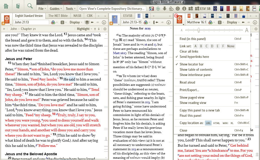Switch to the CBK tab
The image size is (260, 160).
90,16
